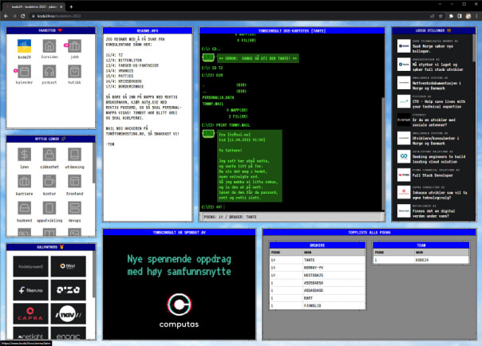The image size is (482, 346).
Task: Click the Kodebyraaet gold partner logo
Action: click(30, 266)
